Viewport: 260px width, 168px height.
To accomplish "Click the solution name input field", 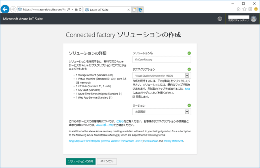I will pyautogui.click(x=162, y=60).
